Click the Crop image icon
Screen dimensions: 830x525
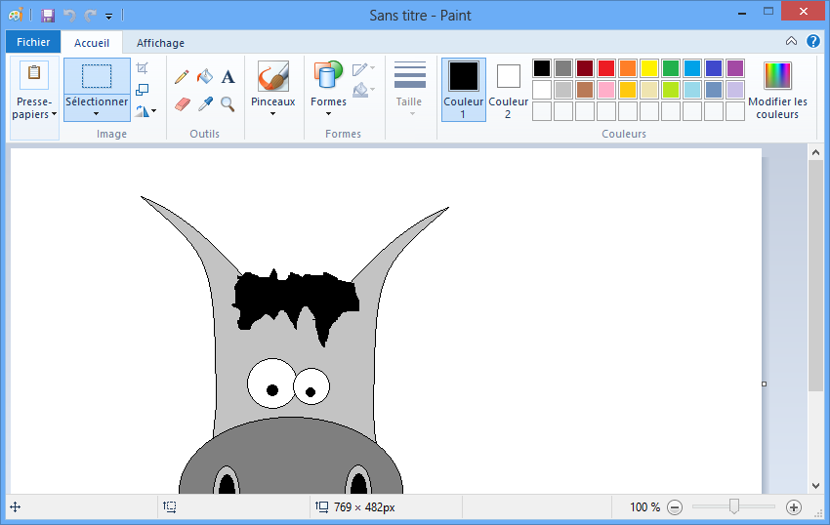pyautogui.click(x=143, y=68)
